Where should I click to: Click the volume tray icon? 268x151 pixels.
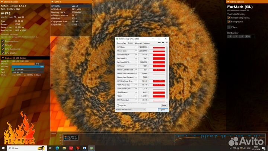245,148
